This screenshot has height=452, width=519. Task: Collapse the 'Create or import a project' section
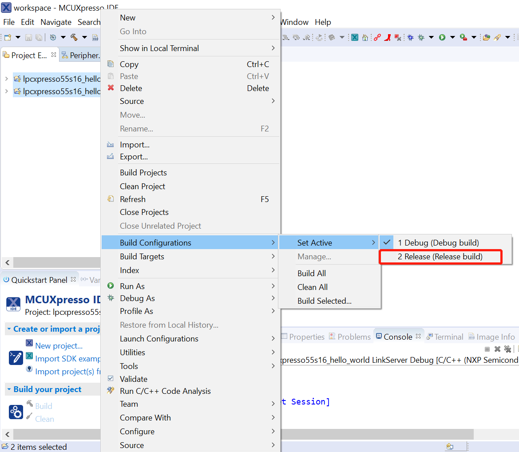(x=9, y=329)
